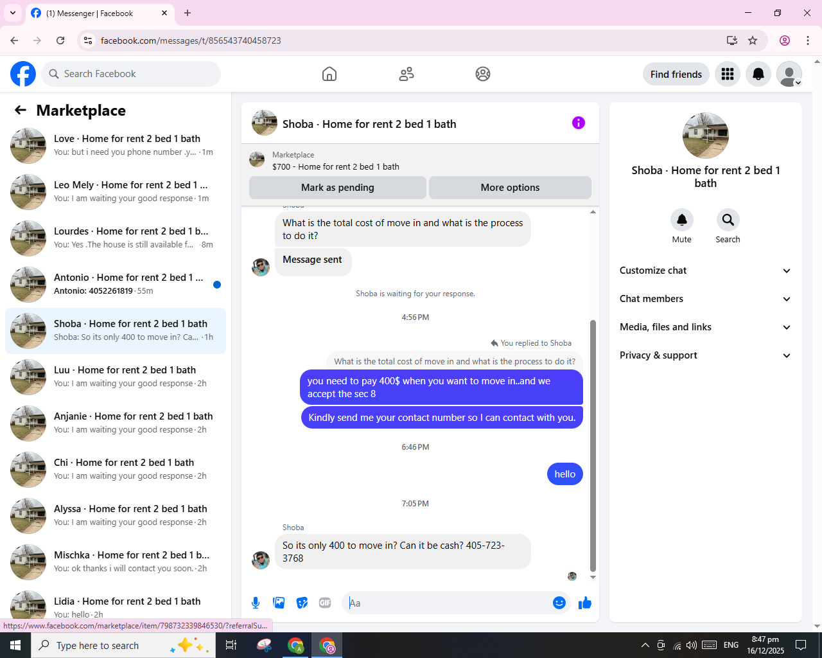Open the Luu conversation
Viewport: 822px width, 658px height.
tap(116, 377)
